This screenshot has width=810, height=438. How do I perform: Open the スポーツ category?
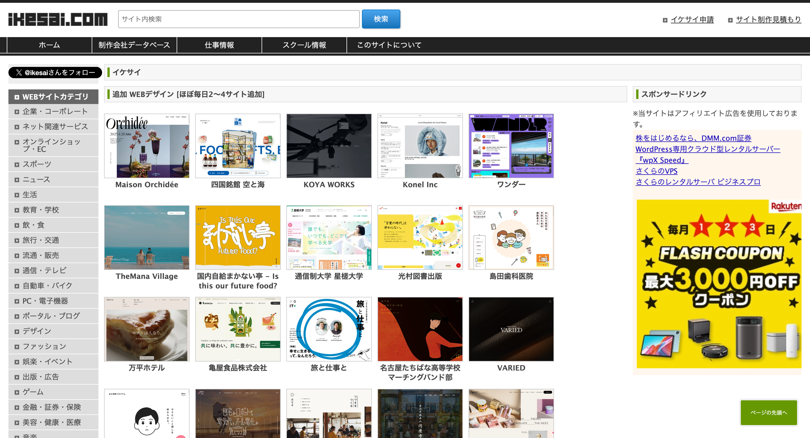[x=53, y=164]
